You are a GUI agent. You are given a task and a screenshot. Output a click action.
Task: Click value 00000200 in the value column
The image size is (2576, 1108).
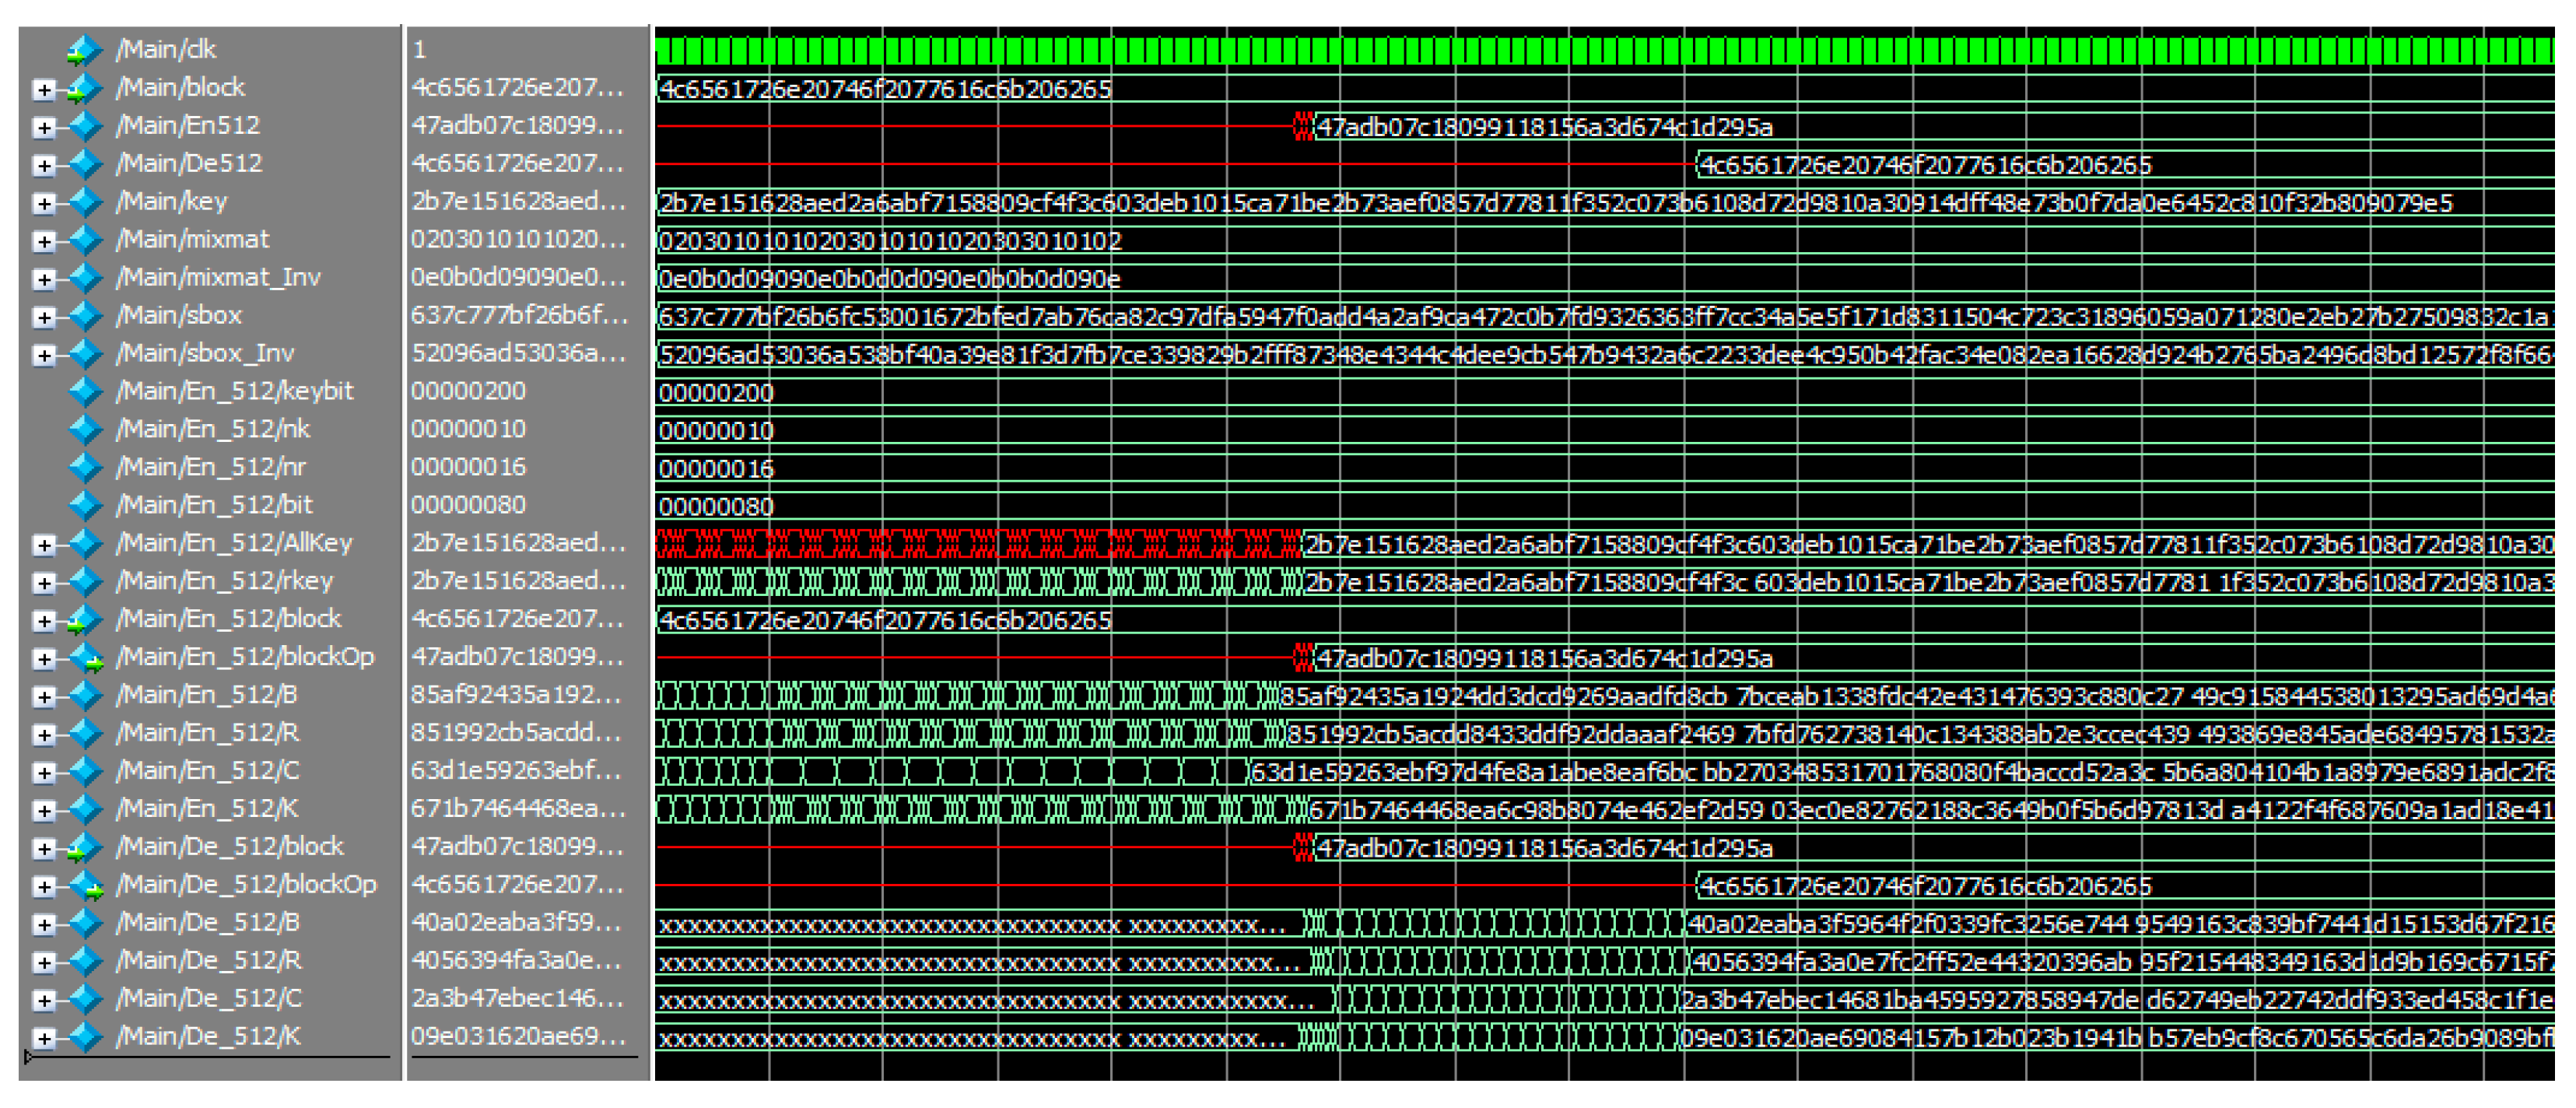point(468,391)
